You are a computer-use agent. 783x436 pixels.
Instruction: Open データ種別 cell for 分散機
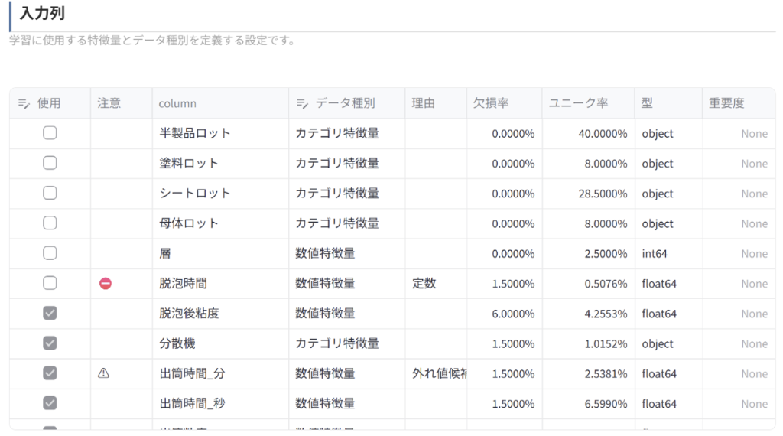pyautogui.click(x=346, y=343)
